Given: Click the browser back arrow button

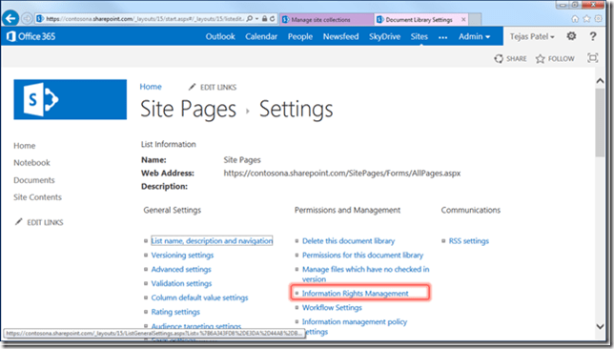Looking at the screenshot, I should coord(10,18).
